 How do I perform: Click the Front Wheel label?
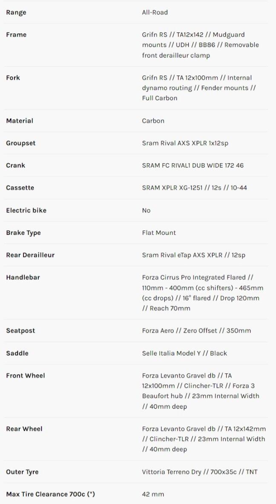coord(26,375)
